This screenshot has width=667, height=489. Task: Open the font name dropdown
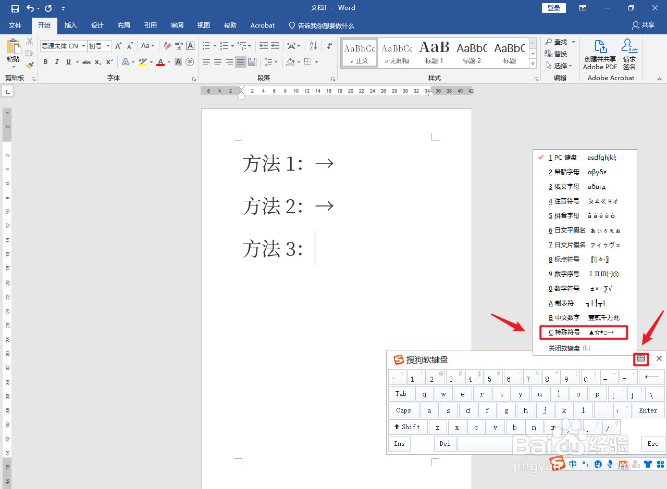click(x=83, y=46)
